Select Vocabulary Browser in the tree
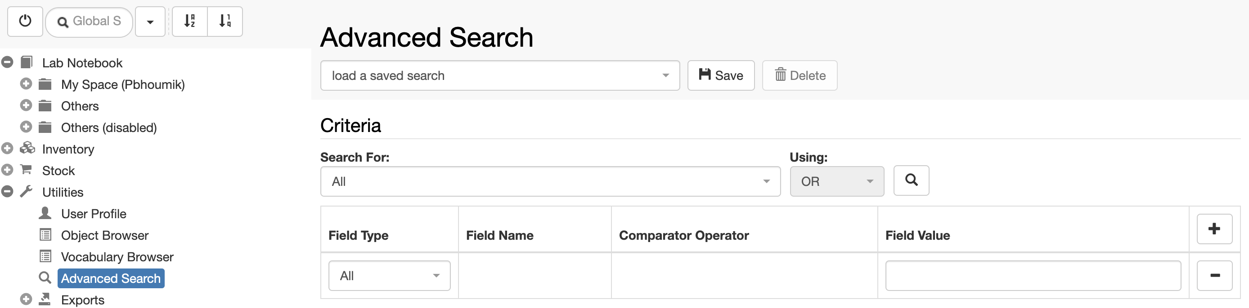The image size is (1249, 308). 117,257
